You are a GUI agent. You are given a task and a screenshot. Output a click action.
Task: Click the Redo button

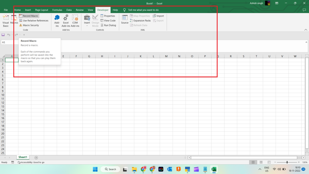pyautogui.click(x=16, y=35)
